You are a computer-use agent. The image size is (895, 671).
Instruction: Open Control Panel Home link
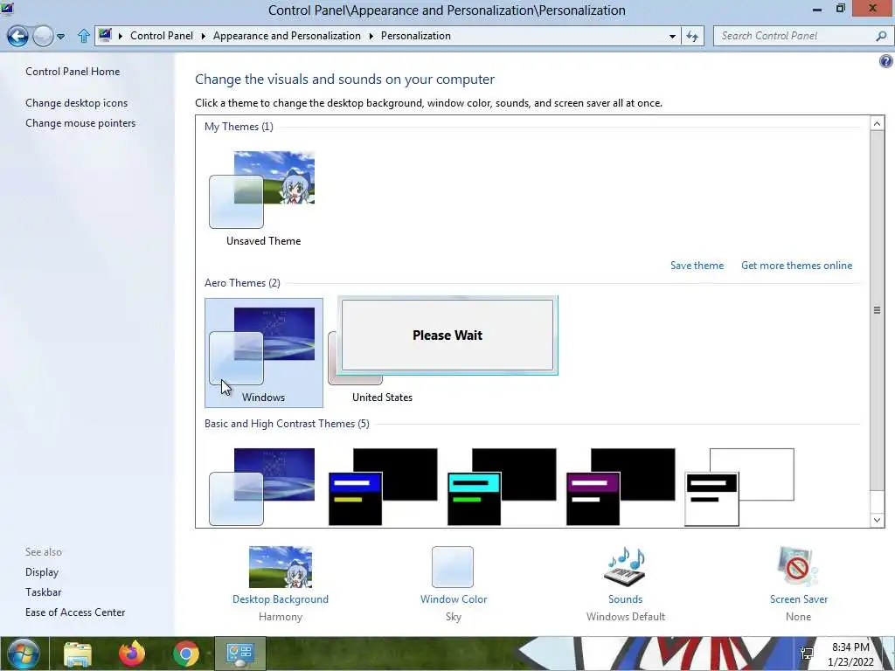coord(73,72)
